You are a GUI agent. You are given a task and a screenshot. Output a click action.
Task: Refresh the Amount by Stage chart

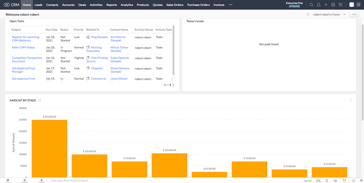[x=39, y=100]
